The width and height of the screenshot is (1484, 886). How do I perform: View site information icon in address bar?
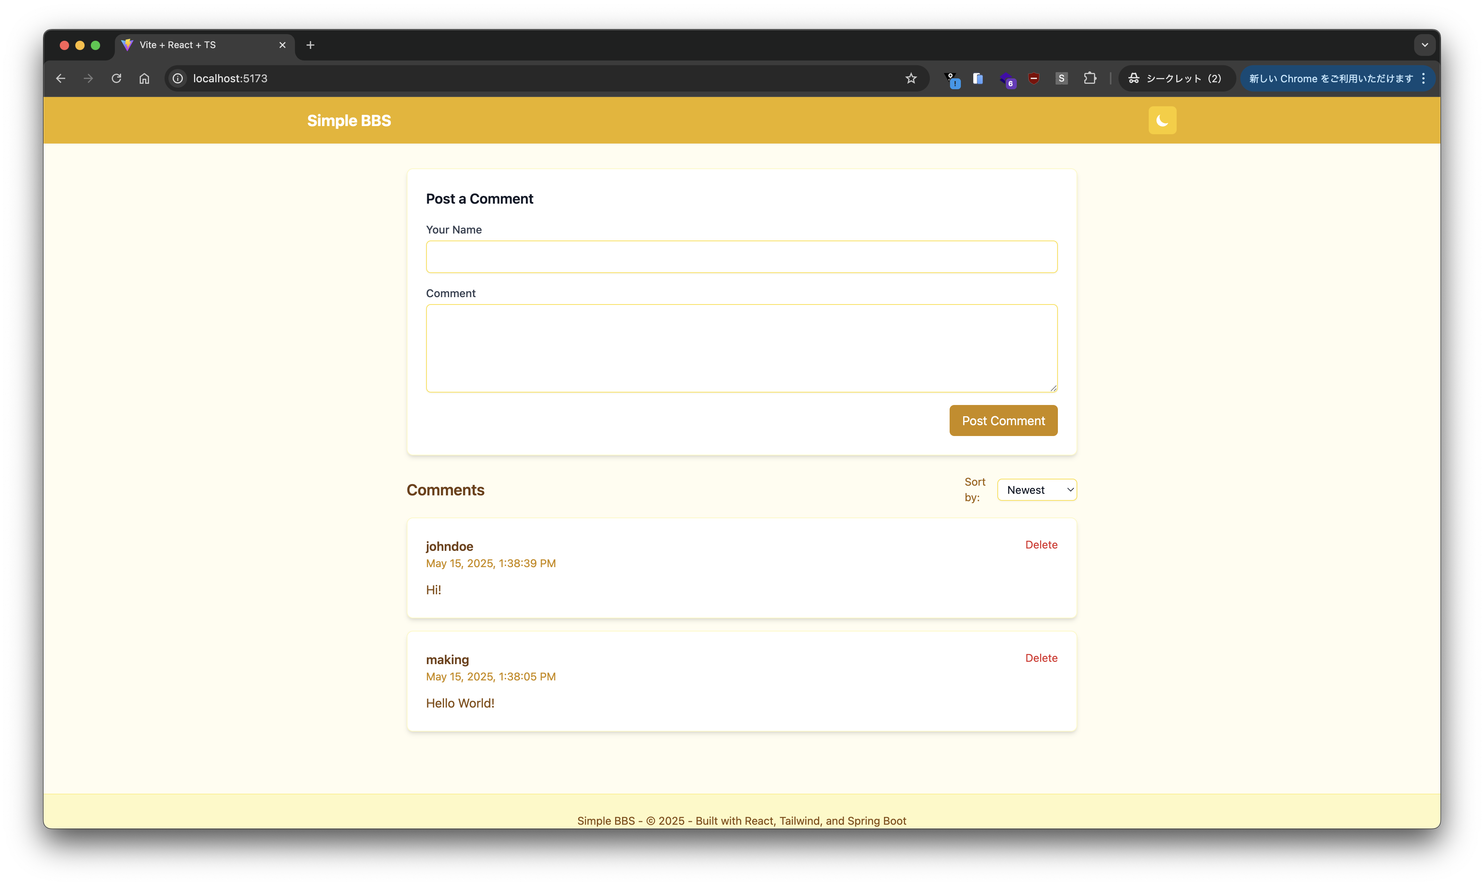click(x=178, y=79)
